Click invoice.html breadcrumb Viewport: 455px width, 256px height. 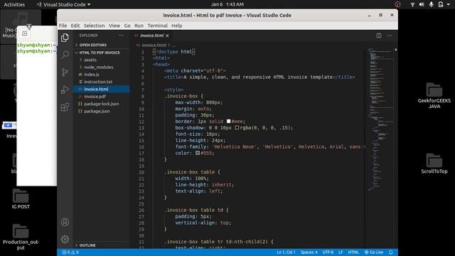154,45
